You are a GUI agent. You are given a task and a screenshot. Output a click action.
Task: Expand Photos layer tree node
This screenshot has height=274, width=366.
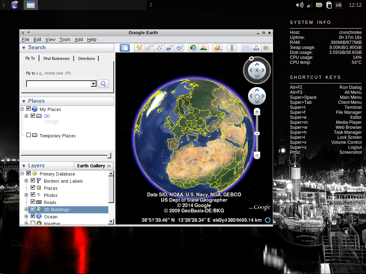(x=26, y=195)
